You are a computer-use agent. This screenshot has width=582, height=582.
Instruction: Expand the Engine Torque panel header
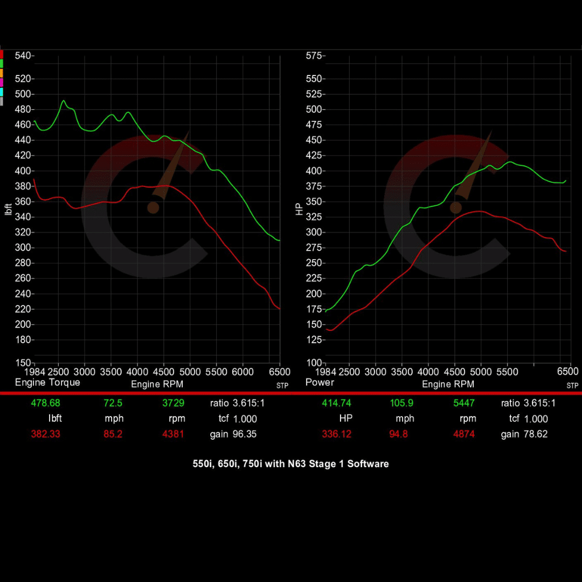[48, 383]
